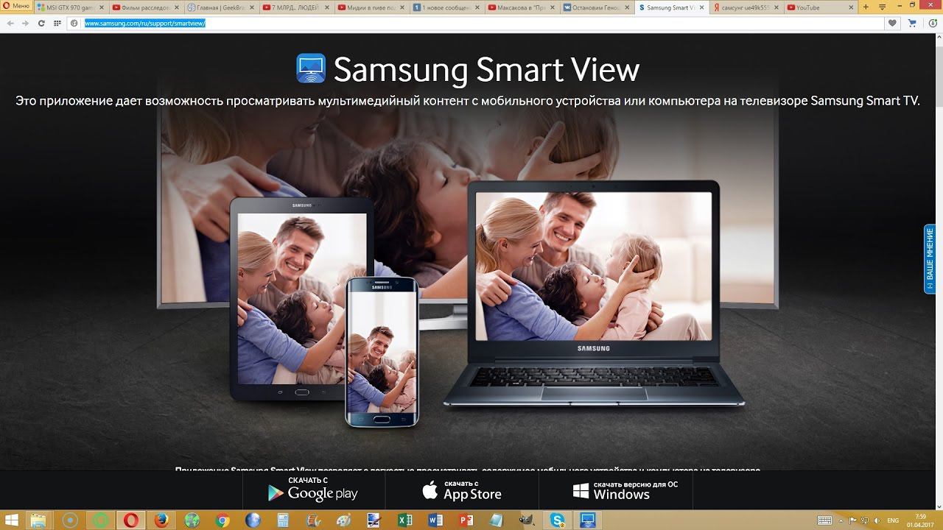This screenshot has height=530, width=943.
Task: Open the volume control in the tray
Action: point(877,520)
